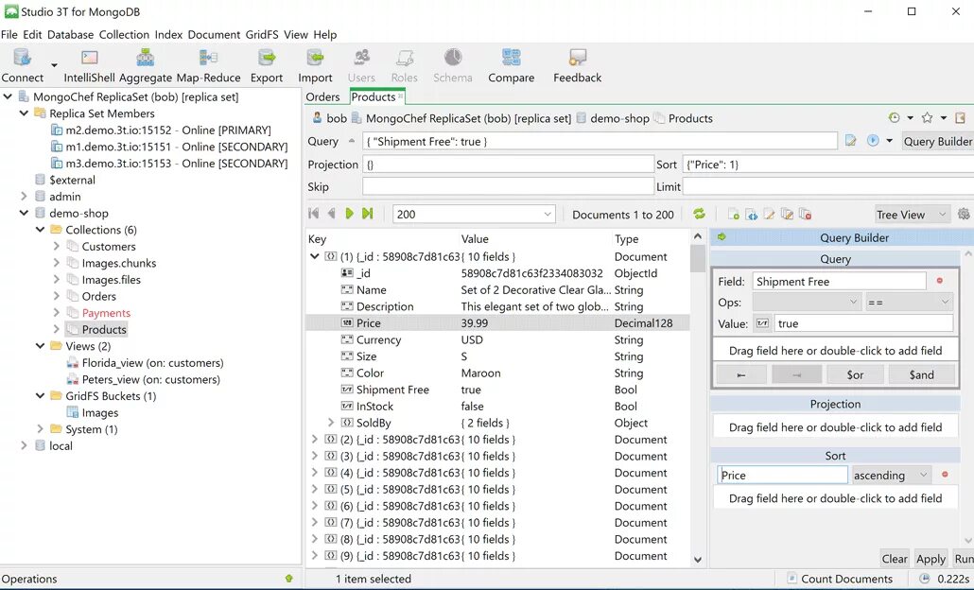Screen dimensions: 974x590
Task: Click the Query Builder button
Action: click(x=937, y=142)
